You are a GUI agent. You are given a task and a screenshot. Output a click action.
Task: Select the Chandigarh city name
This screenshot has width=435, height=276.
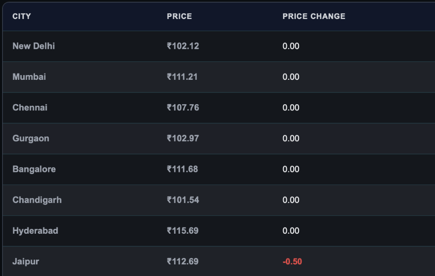pos(37,200)
